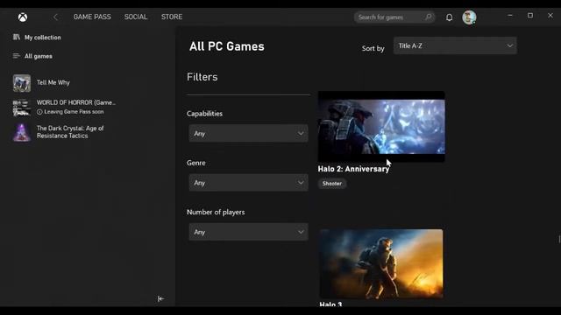Show All games list

click(39, 56)
